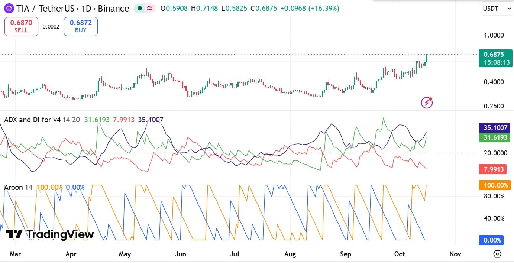Open chart settings hexagon icon

(x=497, y=254)
